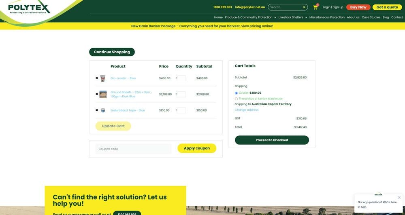Viewport: 405px width, 215px height.
Task: Click GST amount $310.68
Action: click(301, 118)
